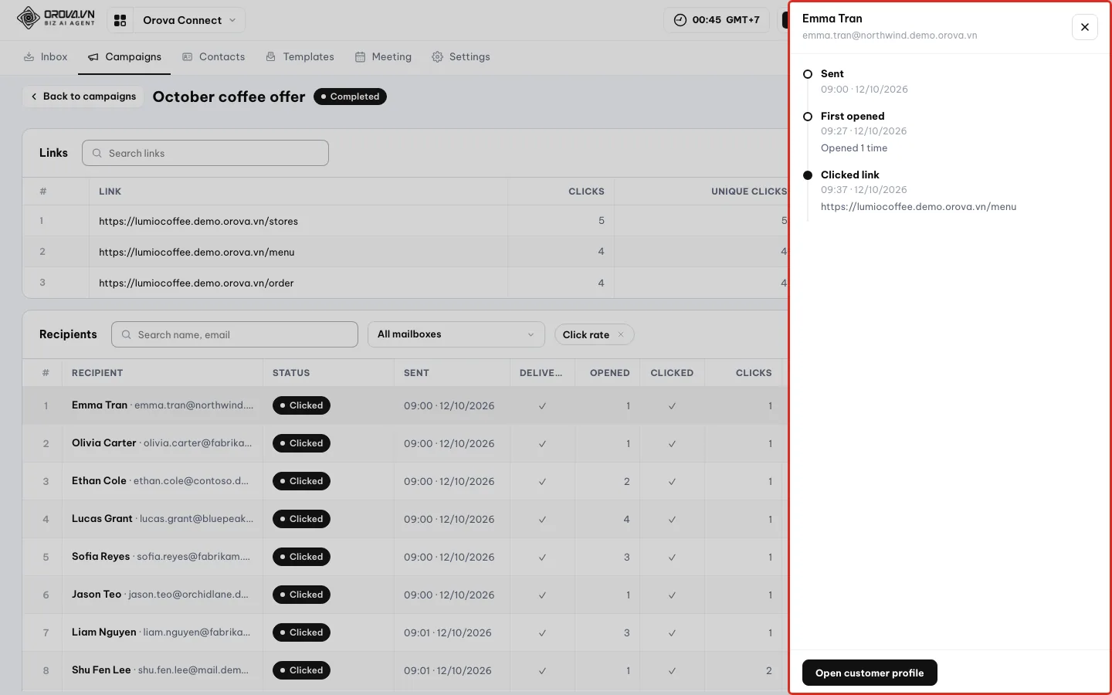Close the Emma Tran details panel
Screen dimensions: 1112x695
coord(1085,27)
